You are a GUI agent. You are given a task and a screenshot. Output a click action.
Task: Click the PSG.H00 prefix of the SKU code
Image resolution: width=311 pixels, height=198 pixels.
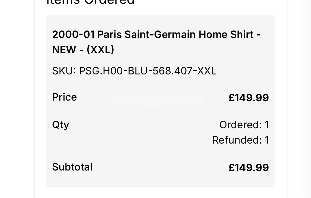tap(101, 71)
